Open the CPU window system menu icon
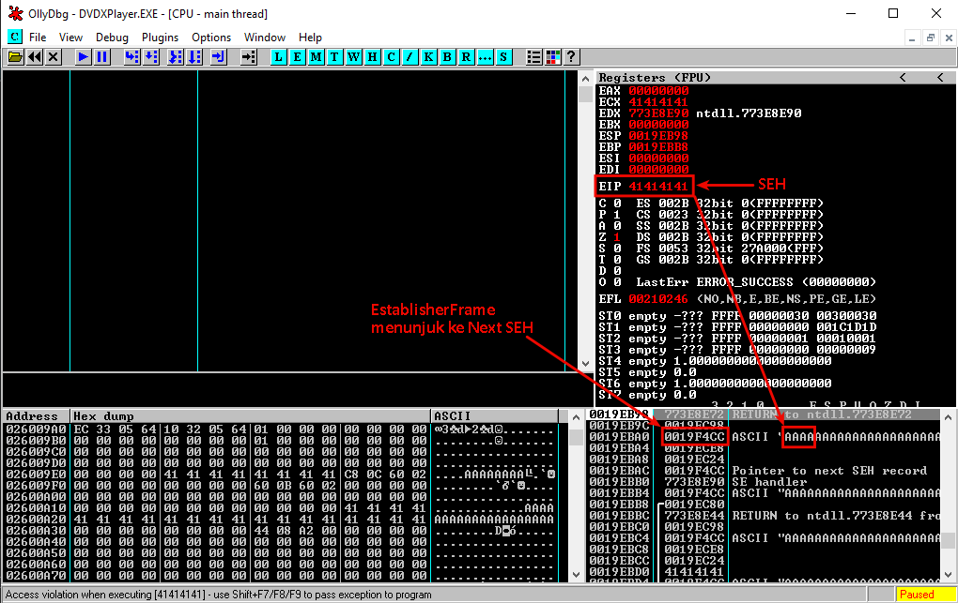 click(15, 37)
